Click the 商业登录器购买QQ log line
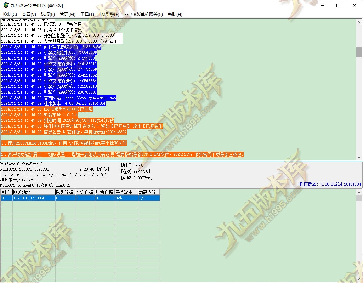The width and height of the screenshot is (363, 283). [51, 47]
